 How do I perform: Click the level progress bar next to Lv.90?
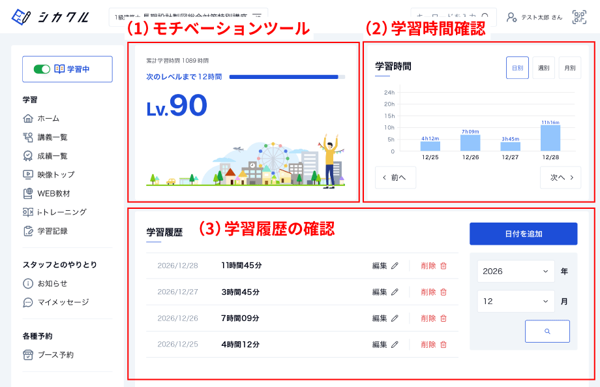(287, 76)
